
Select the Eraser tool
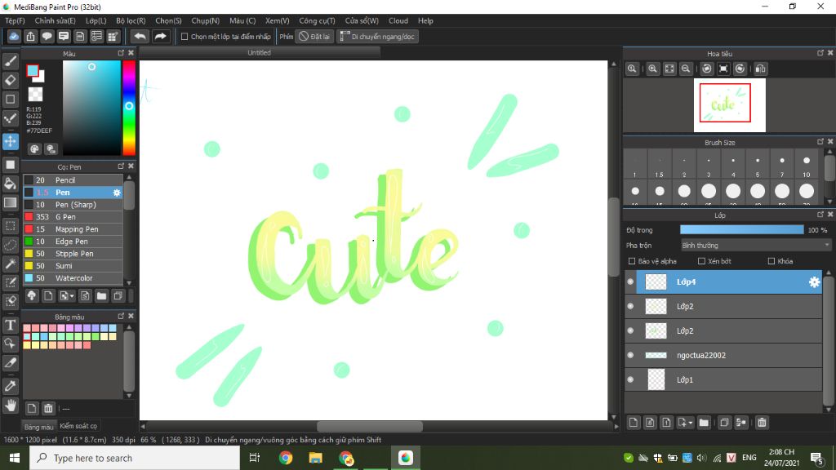(10, 80)
